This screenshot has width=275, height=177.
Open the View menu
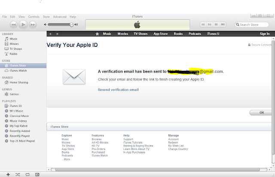pyautogui.click(x=21, y=17)
